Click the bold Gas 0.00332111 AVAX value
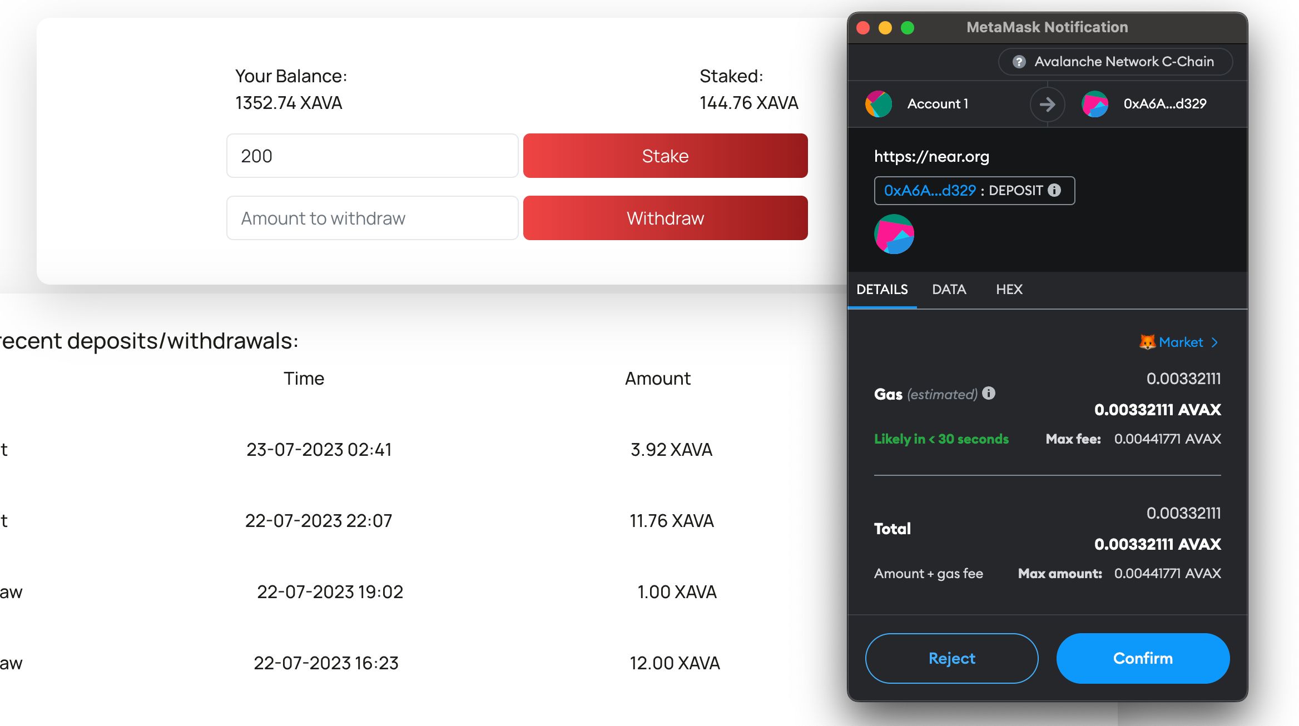The image size is (1299, 726). click(x=1158, y=410)
